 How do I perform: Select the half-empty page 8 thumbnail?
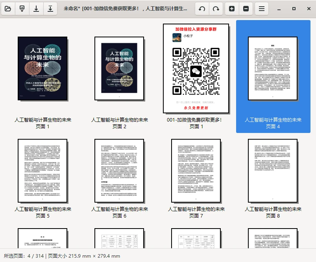tap(273, 171)
